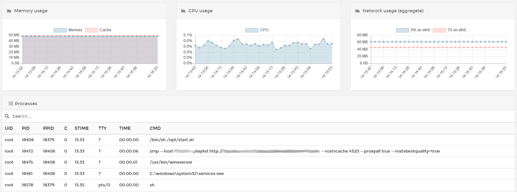Click the CPU usage chart icon
This screenshot has width=517, height=192.
(x=183, y=11)
